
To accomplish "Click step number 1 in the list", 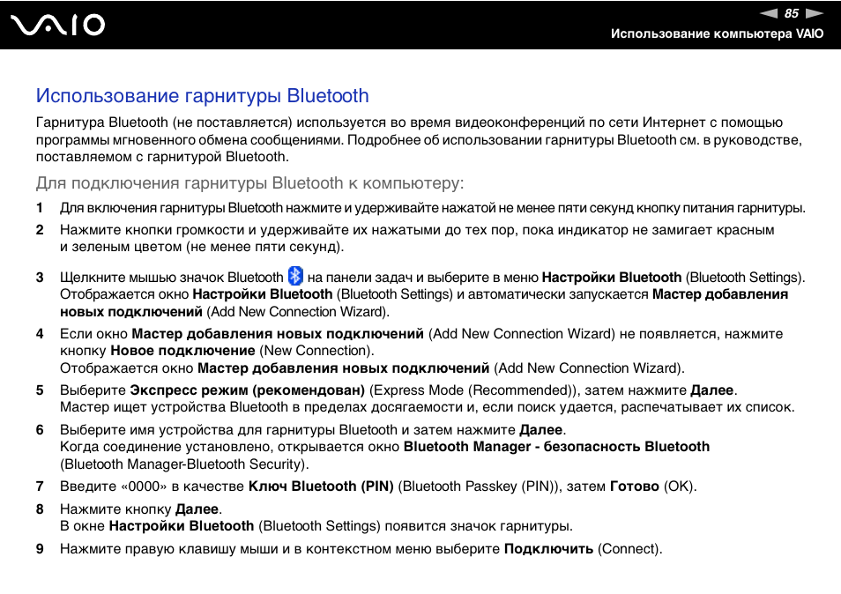I will tap(40, 207).
